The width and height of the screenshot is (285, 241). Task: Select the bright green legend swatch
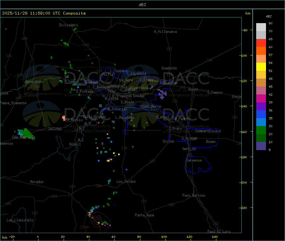tap(261, 130)
